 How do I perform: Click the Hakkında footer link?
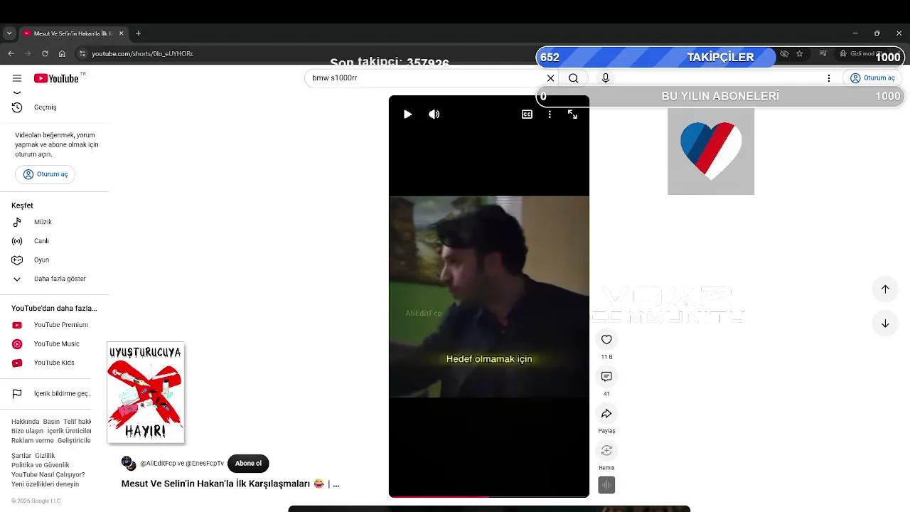(x=25, y=422)
